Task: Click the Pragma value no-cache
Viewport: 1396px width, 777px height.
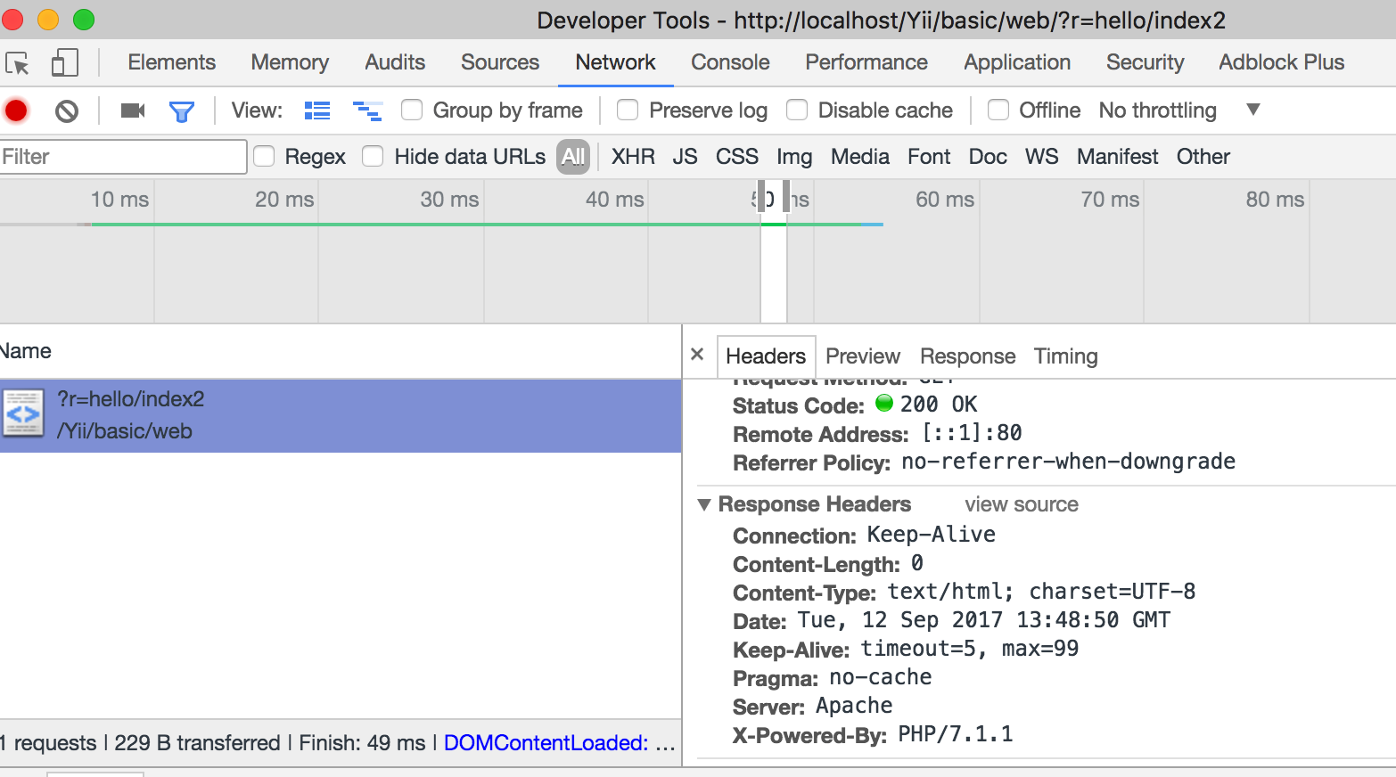Action: [x=881, y=677]
